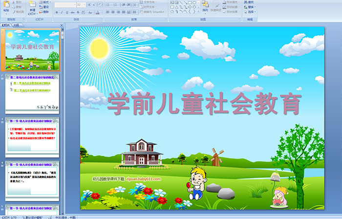
Task: Click the Find (查找) binoculars icon
Action: pyautogui.click(x=246, y=2)
